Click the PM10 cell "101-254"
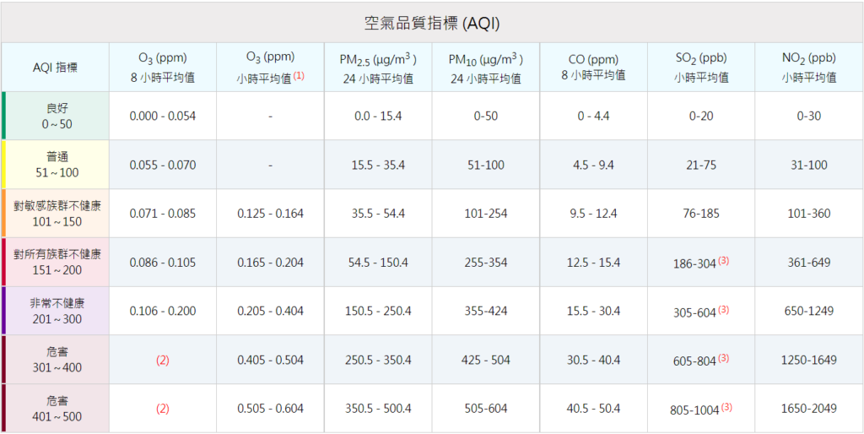This screenshot has width=864, height=434. [x=485, y=214]
